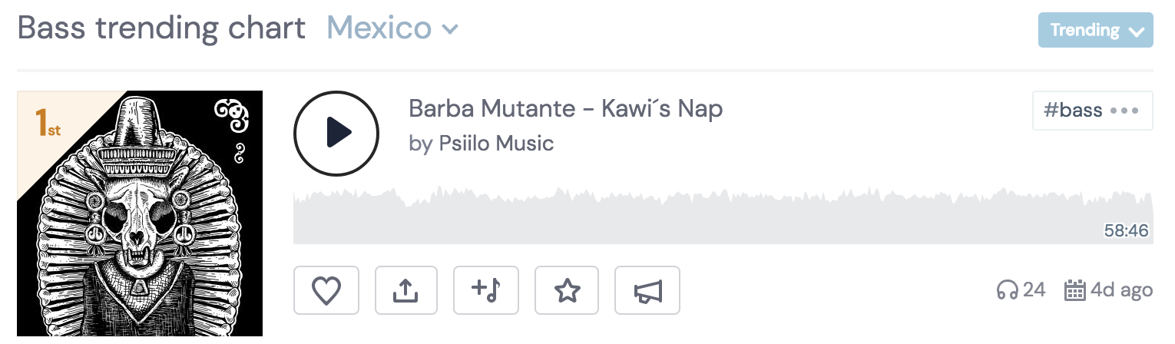Click the headphones listen count icon
1175x344 pixels.
click(1007, 290)
